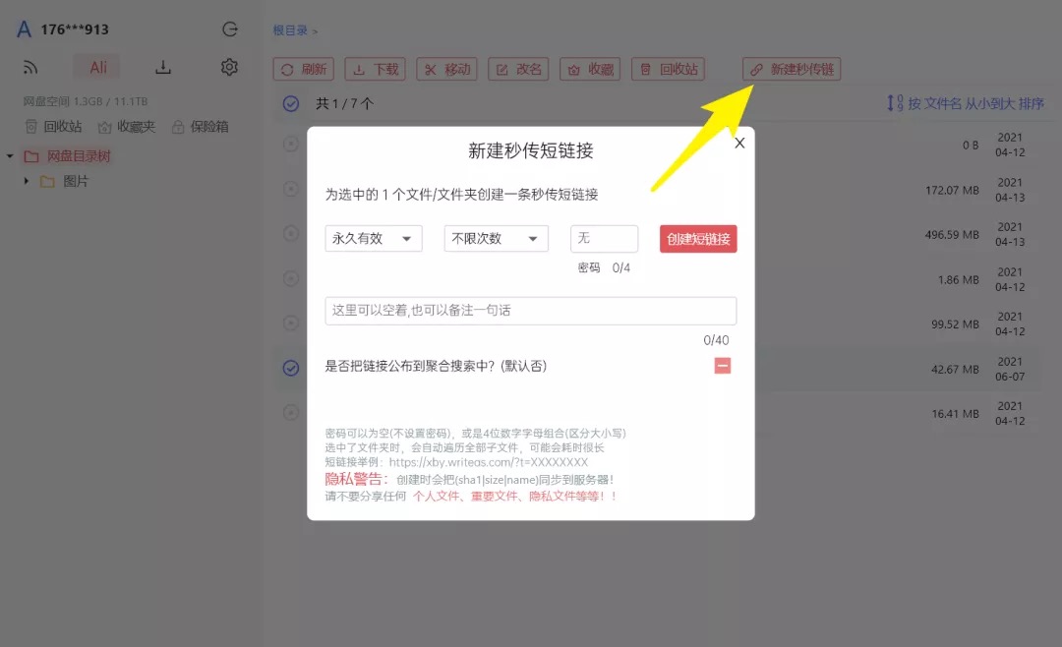Switch to the Ali tab
This screenshot has width=1062, height=647.
pyautogui.click(x=98, y=67)
